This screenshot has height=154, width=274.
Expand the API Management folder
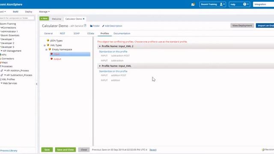[x=2, y=51]
